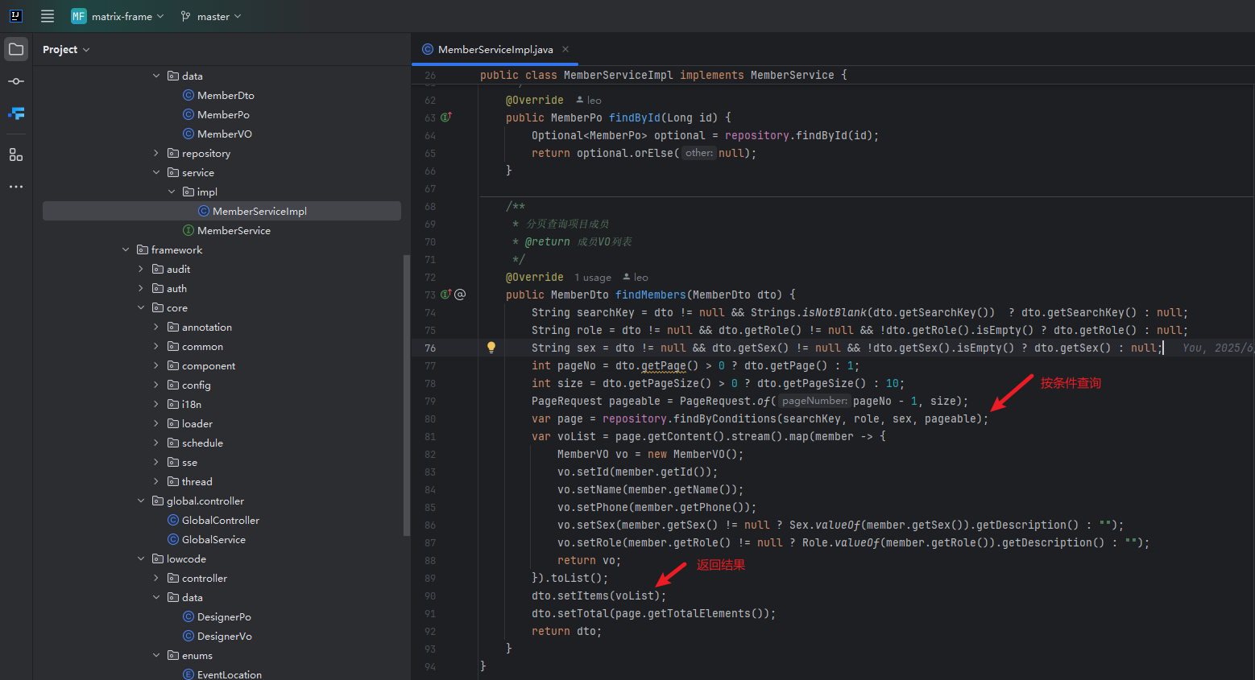Close the MemberServiceImpl.java tab
Viewport: 1255px width, 680px height.
pyautogui.click(x=565, y=49)
